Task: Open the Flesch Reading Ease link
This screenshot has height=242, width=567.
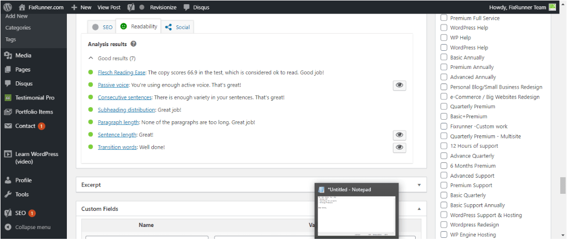Action: point(121,73)
